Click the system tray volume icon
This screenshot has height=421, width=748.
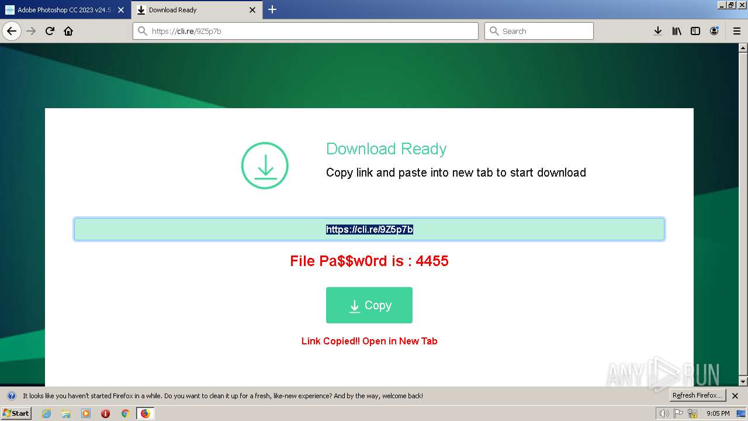point(664,413)
